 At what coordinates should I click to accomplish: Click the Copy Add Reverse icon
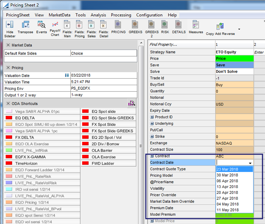coord(220,26)
